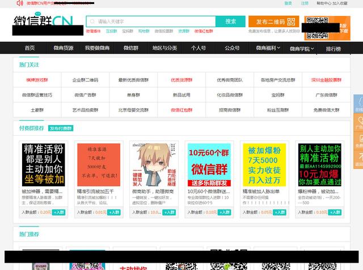The height and width of the screenshot is (270, 363).
Task: Click the 宝妈群 tag under search
Action: [x=128, y=31]
